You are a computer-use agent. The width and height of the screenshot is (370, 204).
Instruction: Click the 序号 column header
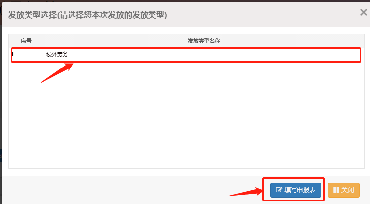click(27, 41)
